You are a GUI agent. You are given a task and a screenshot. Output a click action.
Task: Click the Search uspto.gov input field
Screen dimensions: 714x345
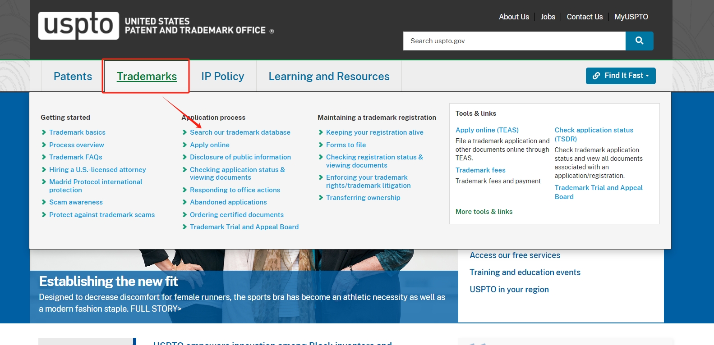(x=514, y=41)
